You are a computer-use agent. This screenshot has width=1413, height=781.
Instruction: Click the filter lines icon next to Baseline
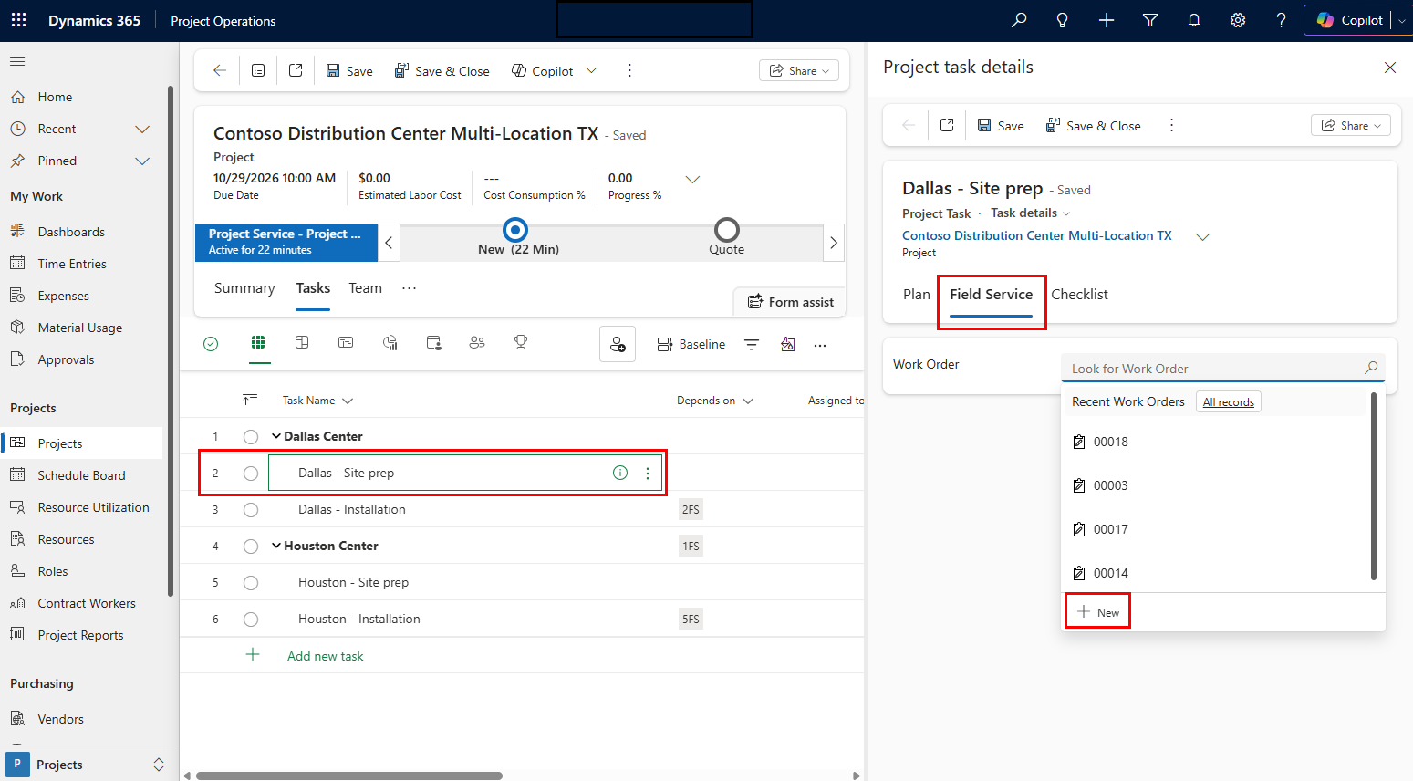752,344
